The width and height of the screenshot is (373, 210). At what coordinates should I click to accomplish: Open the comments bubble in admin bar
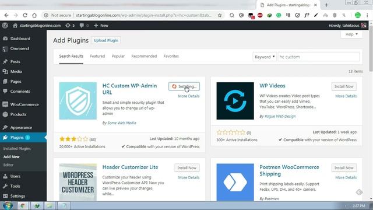pyautogui.click(x=84, y=26)
